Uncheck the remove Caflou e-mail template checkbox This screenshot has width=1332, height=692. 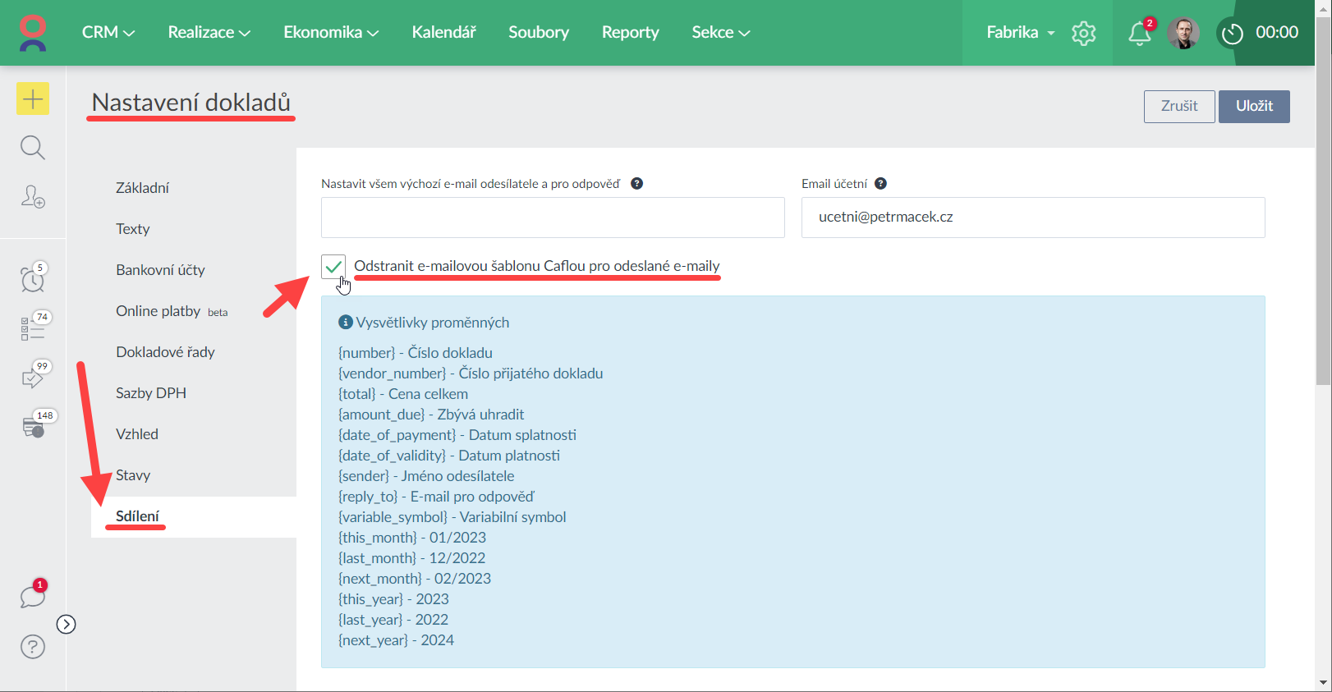333,267
